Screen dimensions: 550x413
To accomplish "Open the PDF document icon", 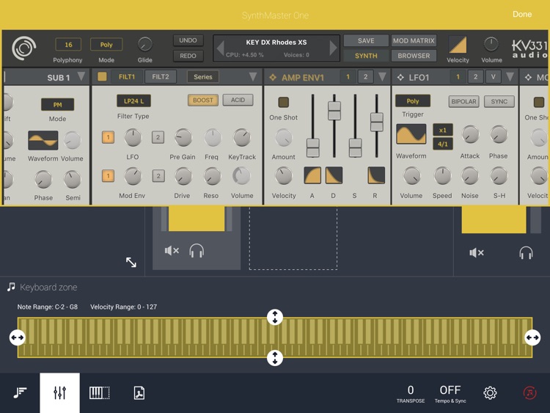I will (139, 392).
